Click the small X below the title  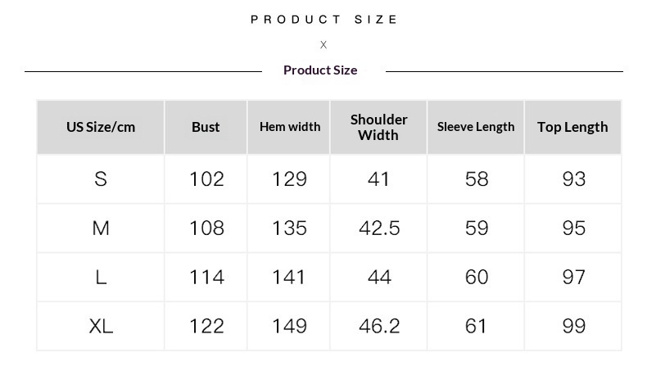323,45
